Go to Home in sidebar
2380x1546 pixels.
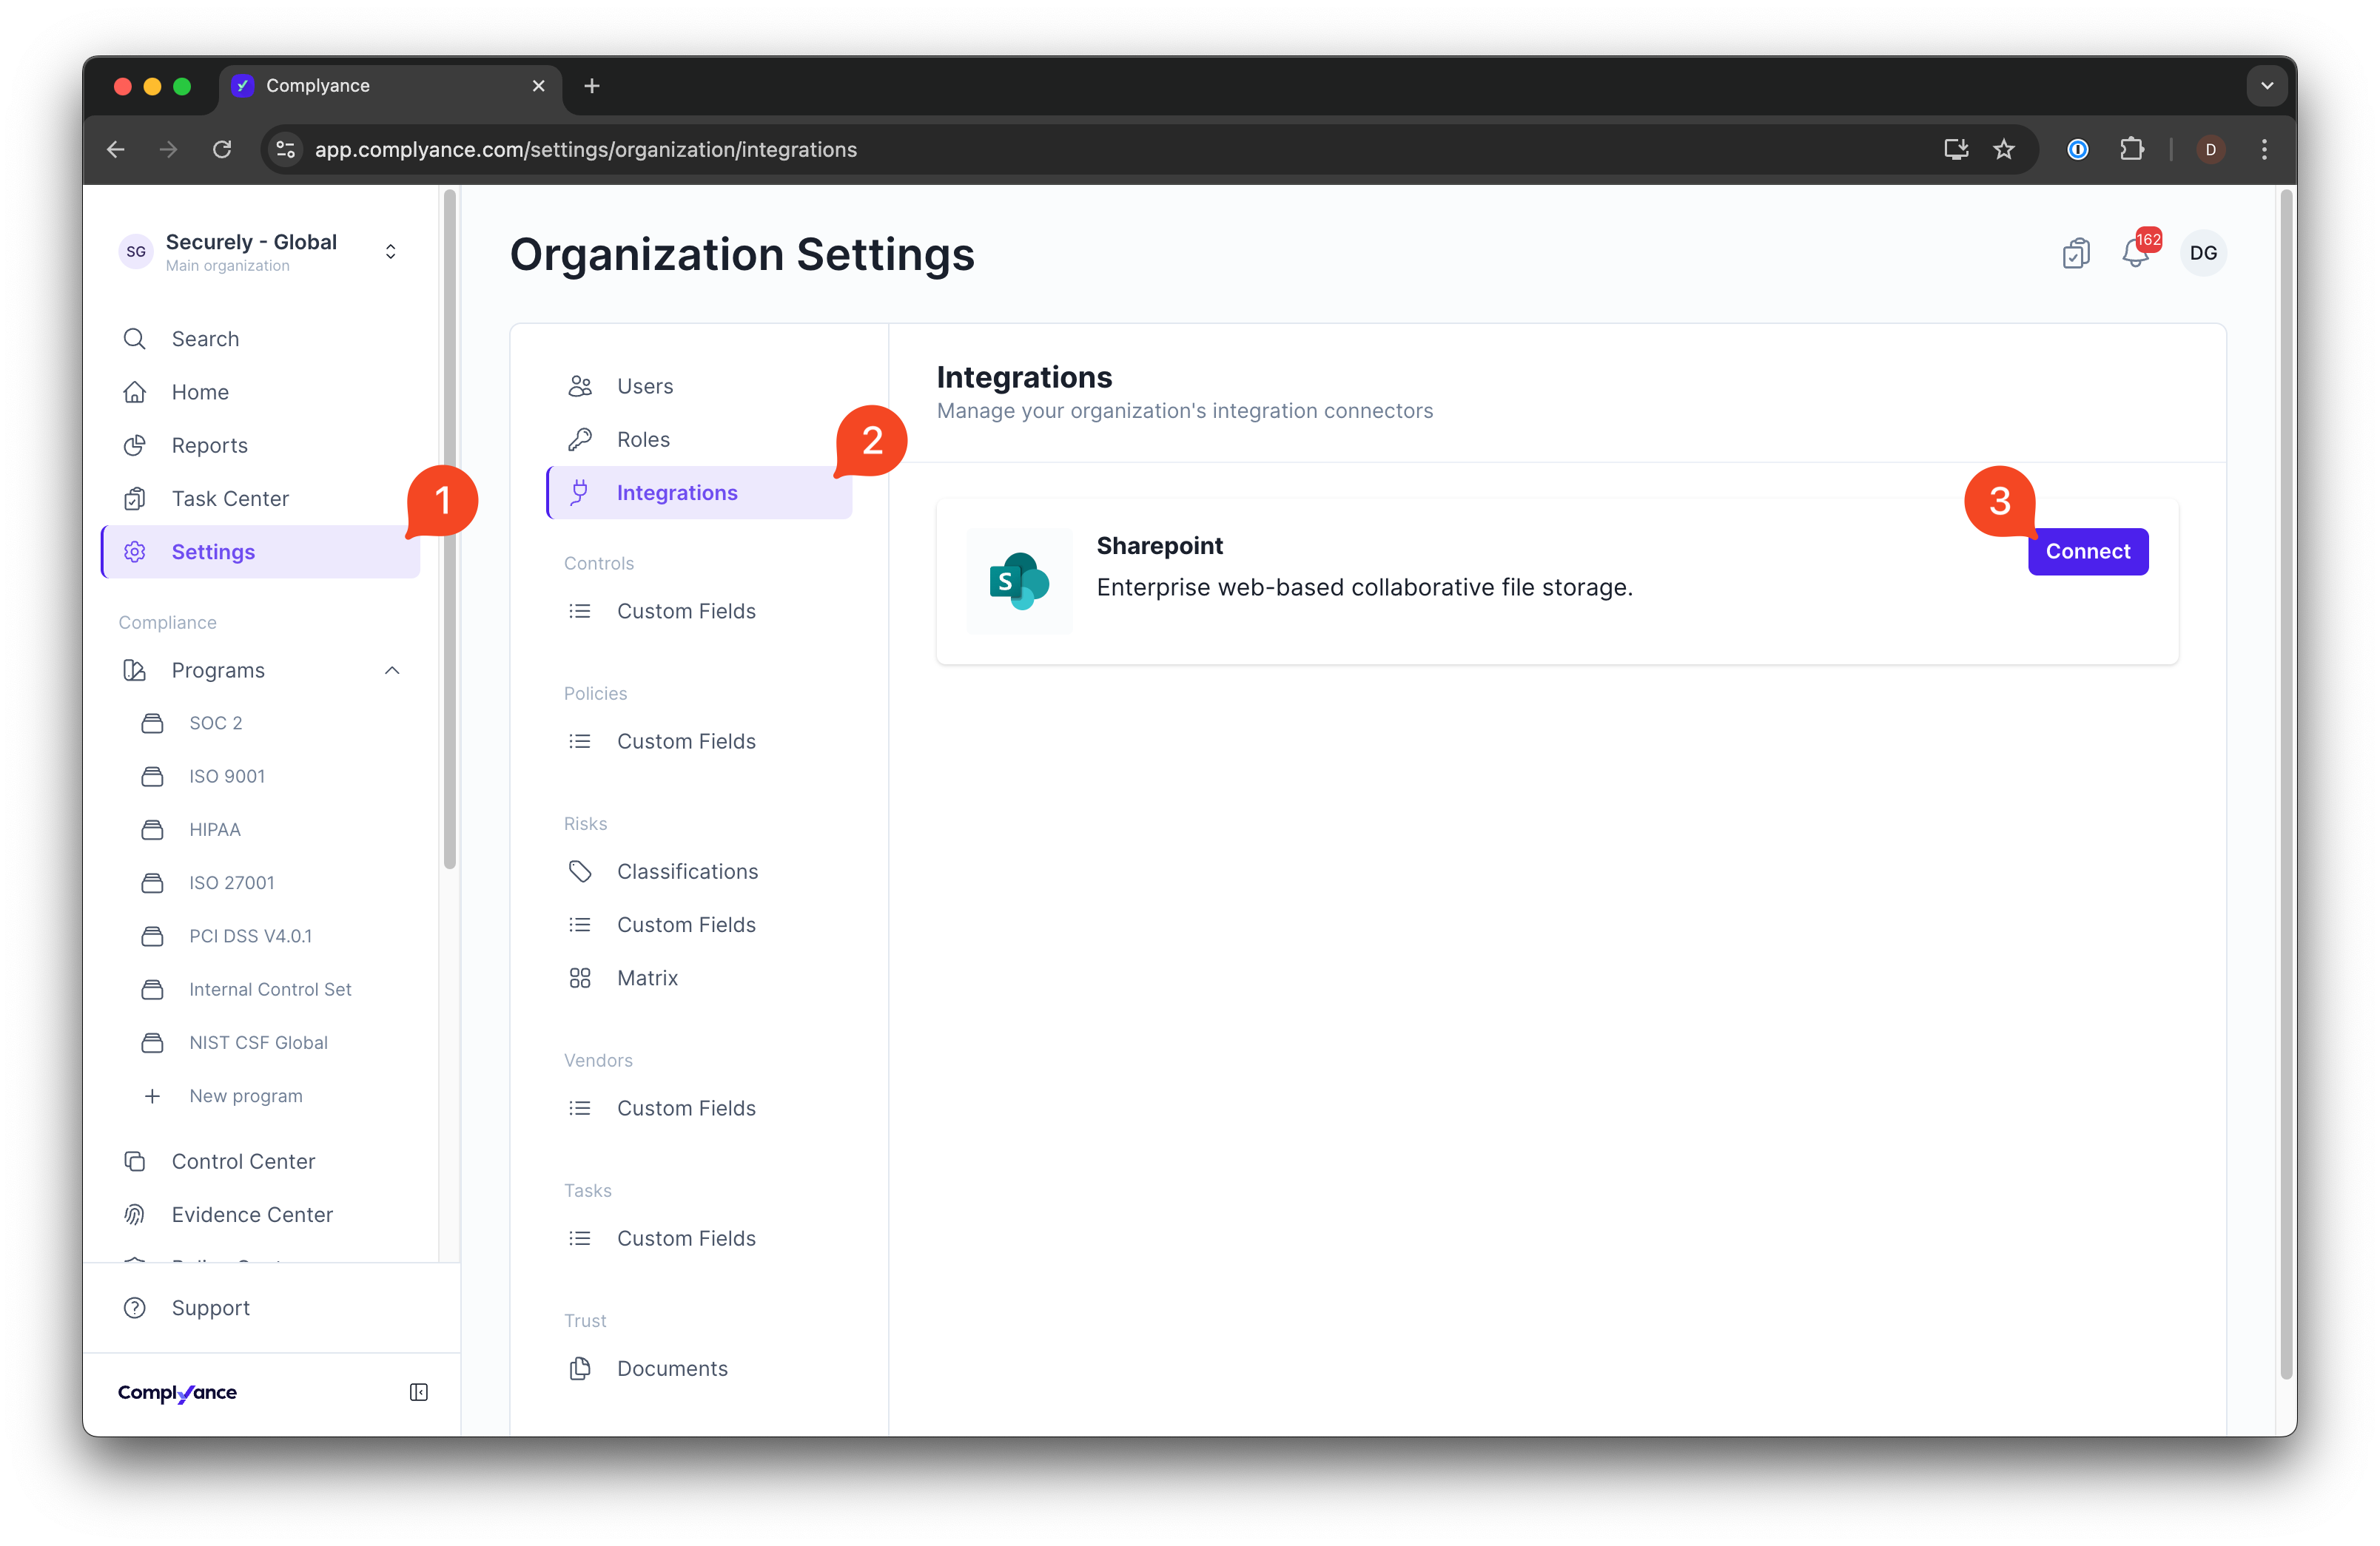(x=260, y=392)
